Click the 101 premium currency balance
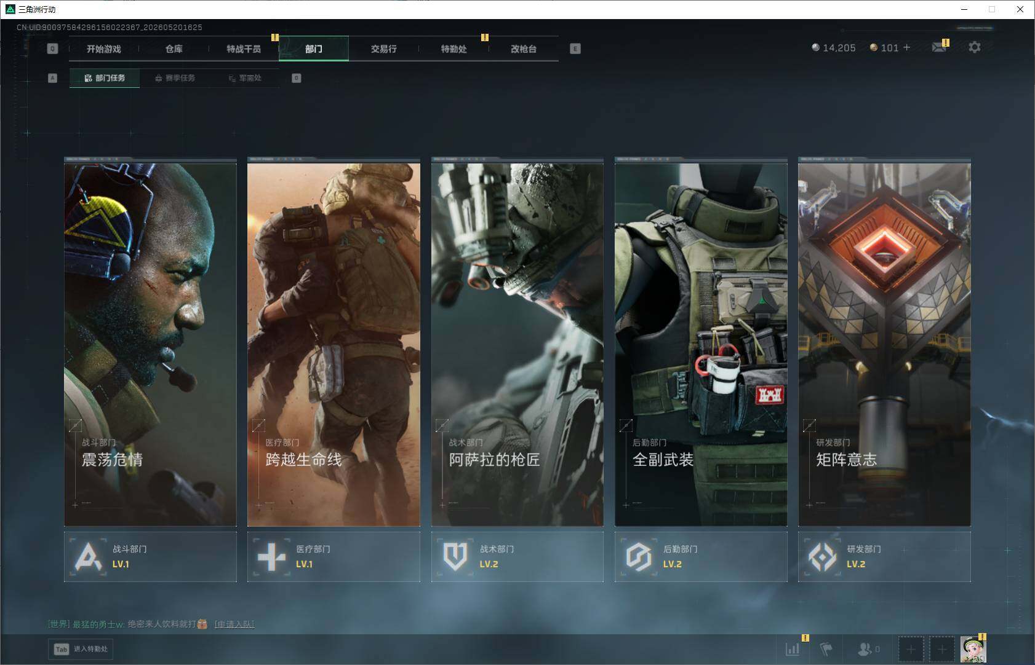The width and height of the screenshot is (1035, 665). coord(884,47)
